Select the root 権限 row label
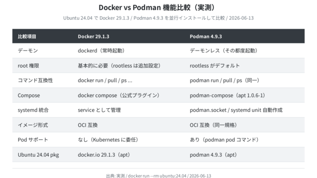317x178 pixels. pos(28,66)
